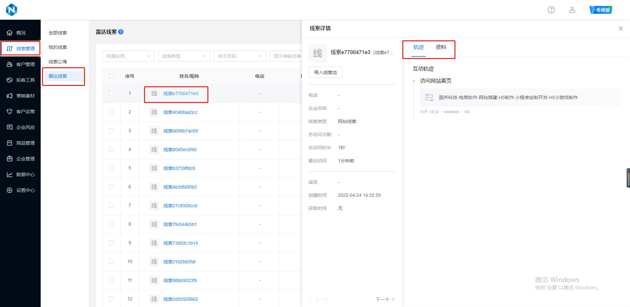Open the user account icon
Viewport: 630px width, 307px height.
(572, 10)
